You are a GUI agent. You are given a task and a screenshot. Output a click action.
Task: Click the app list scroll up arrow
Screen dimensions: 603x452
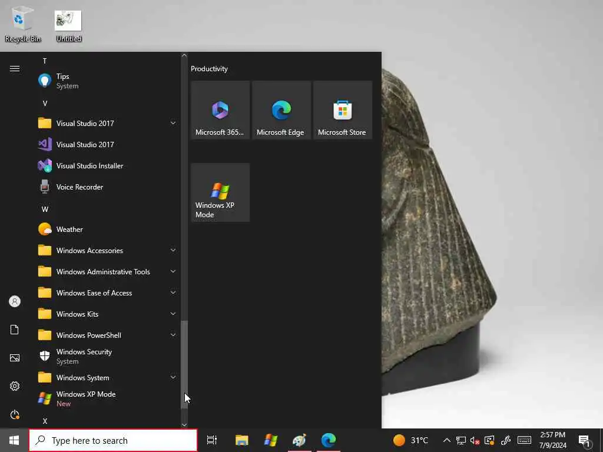pos(184,55)
